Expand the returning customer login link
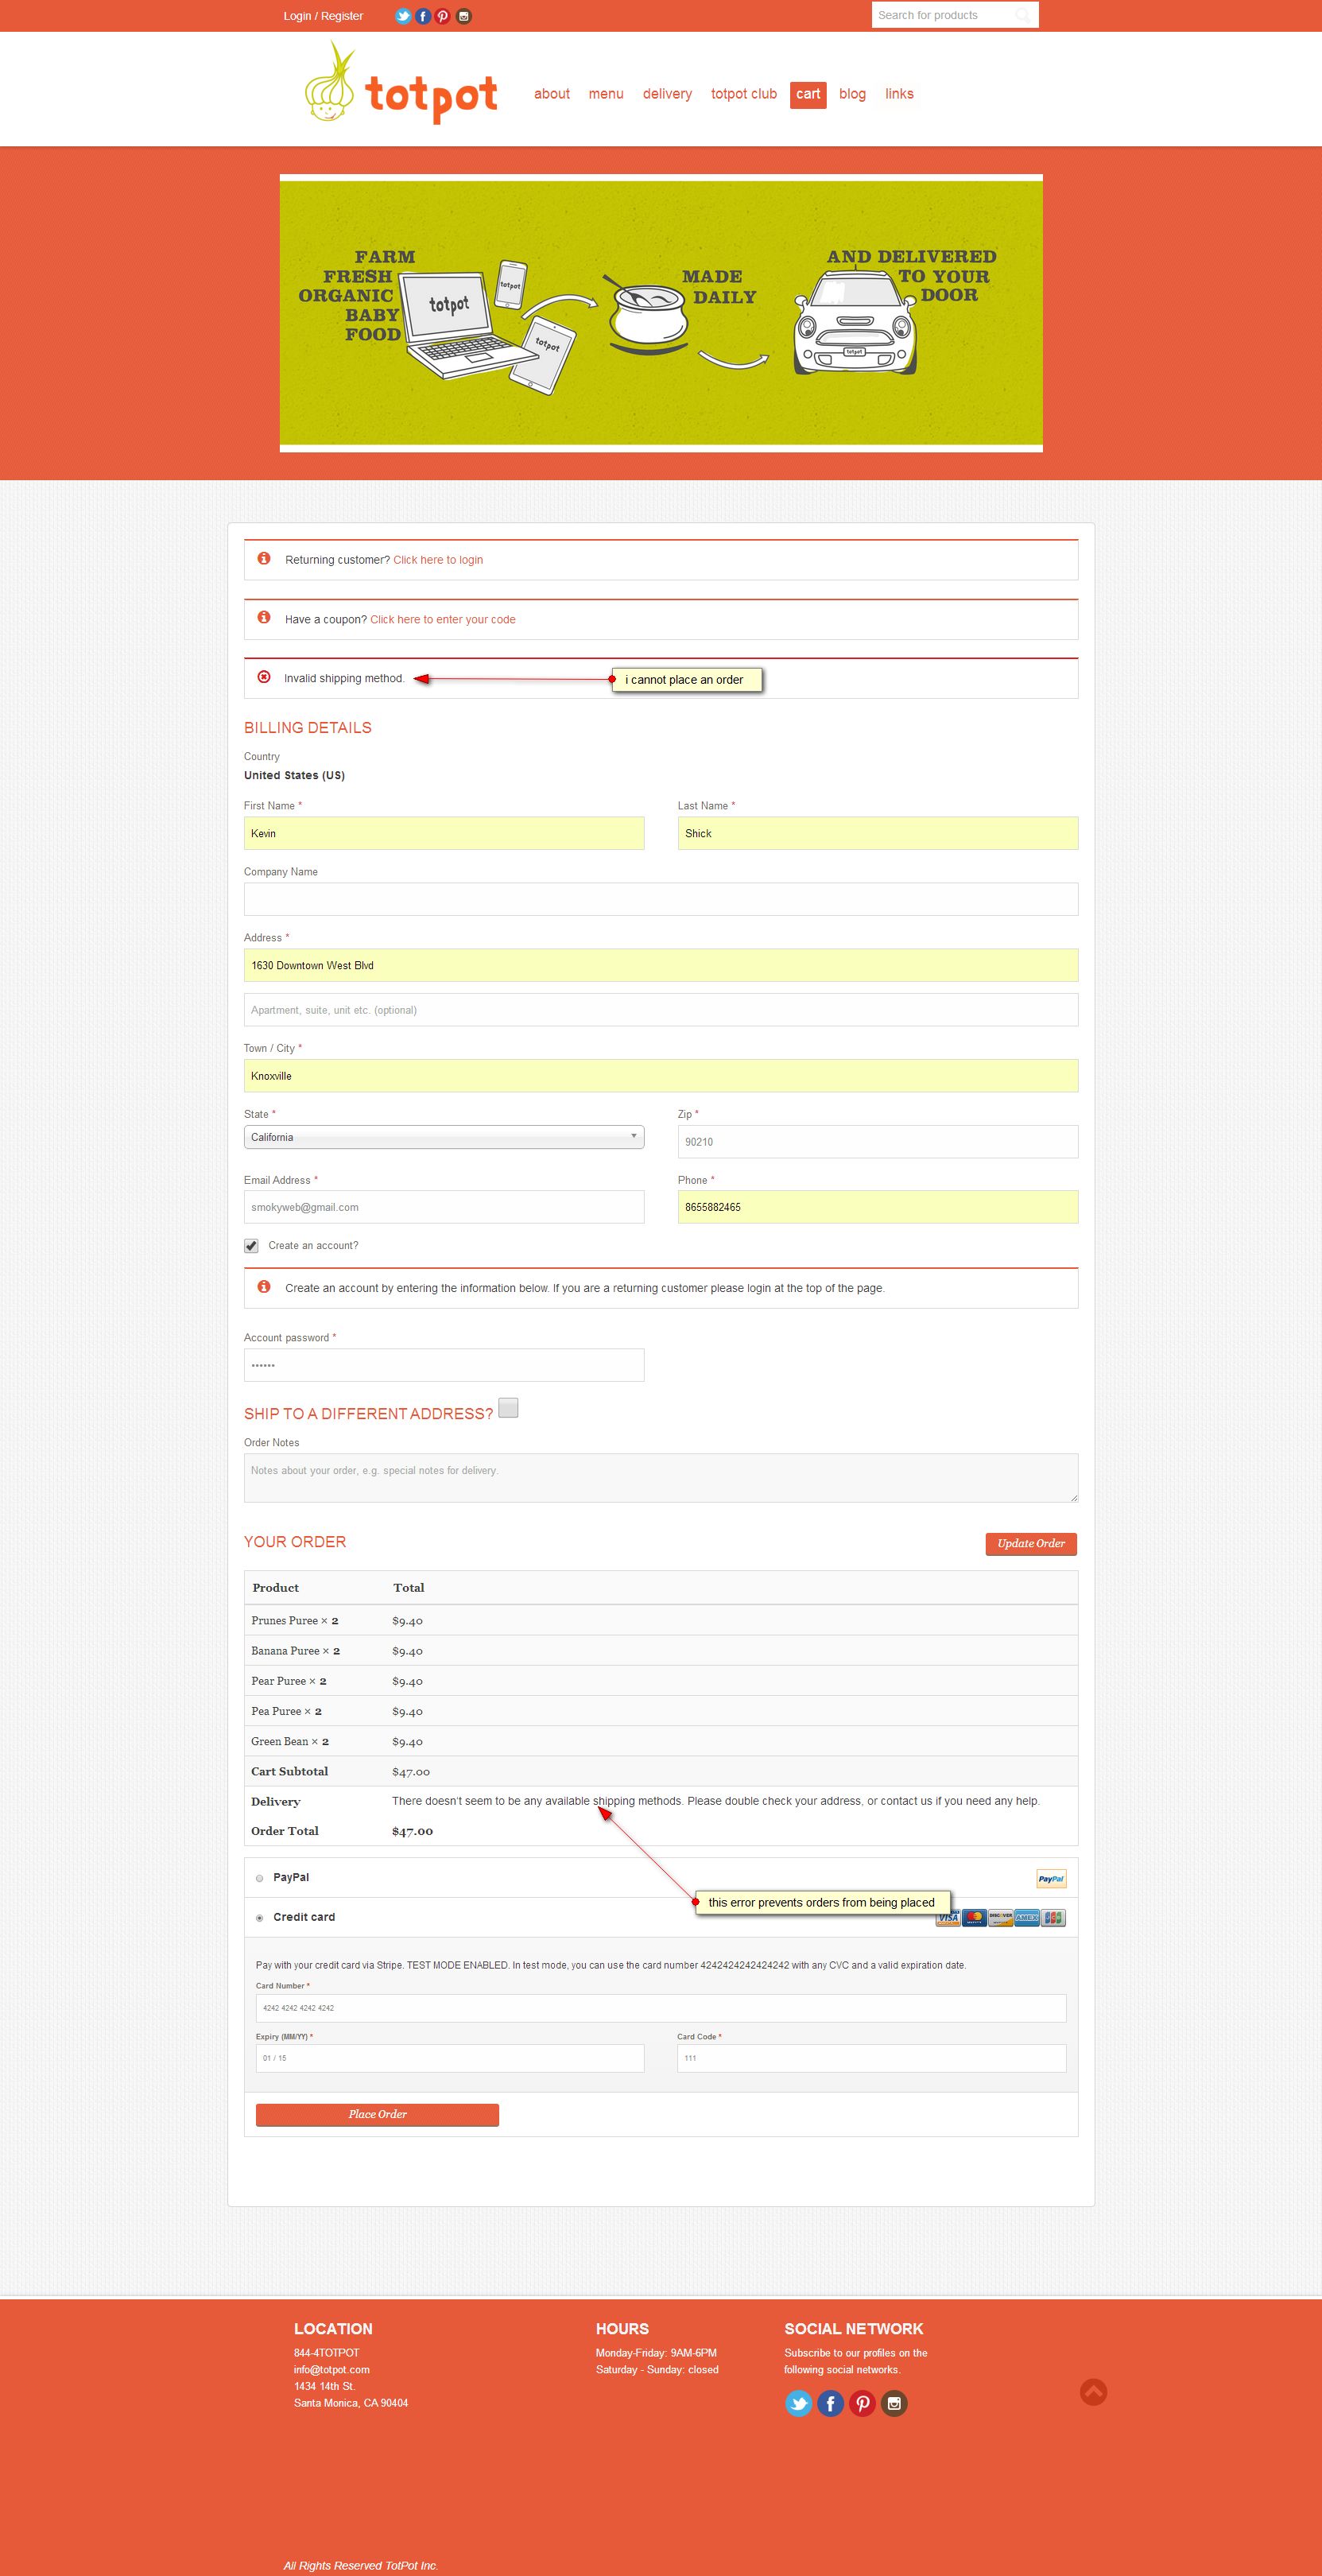The image size is (1322, 2576). (x=437, y=560)
